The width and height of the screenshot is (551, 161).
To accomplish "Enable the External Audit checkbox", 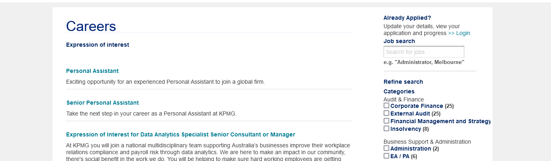I will coord(386,113).
